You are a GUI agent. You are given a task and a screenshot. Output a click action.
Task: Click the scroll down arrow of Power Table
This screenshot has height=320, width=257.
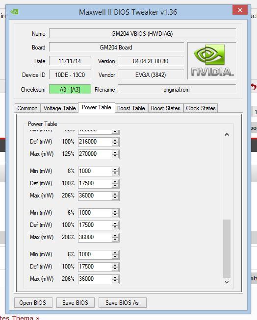[227, 282]
